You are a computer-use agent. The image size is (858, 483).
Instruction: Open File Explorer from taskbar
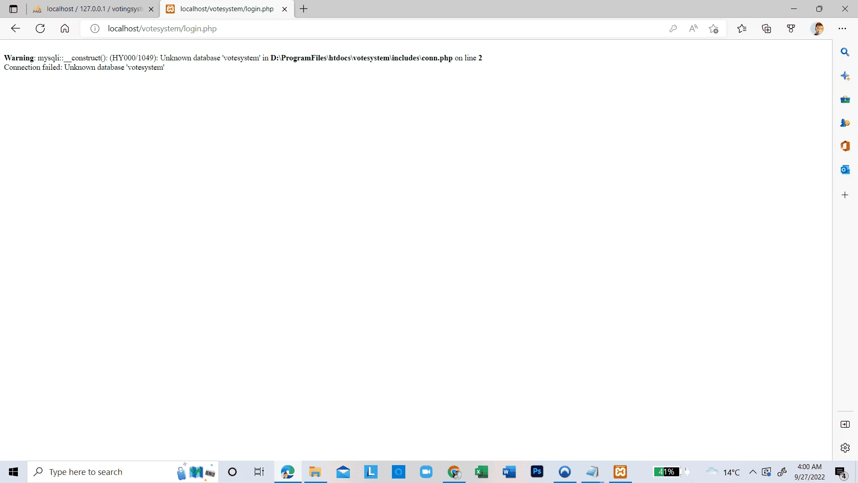pos(315,472)
